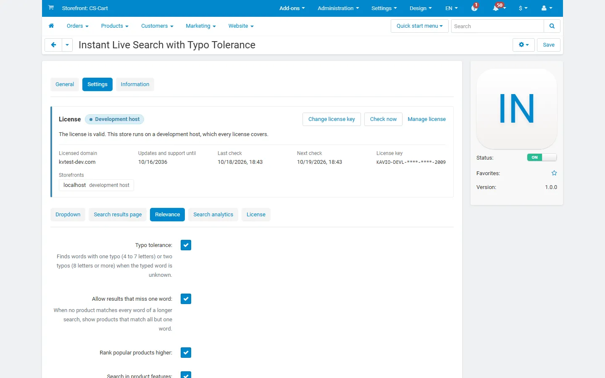This screenshot has height=378, width=605.
Task: Switch to the Information tab
Action: tap(135, 84)
